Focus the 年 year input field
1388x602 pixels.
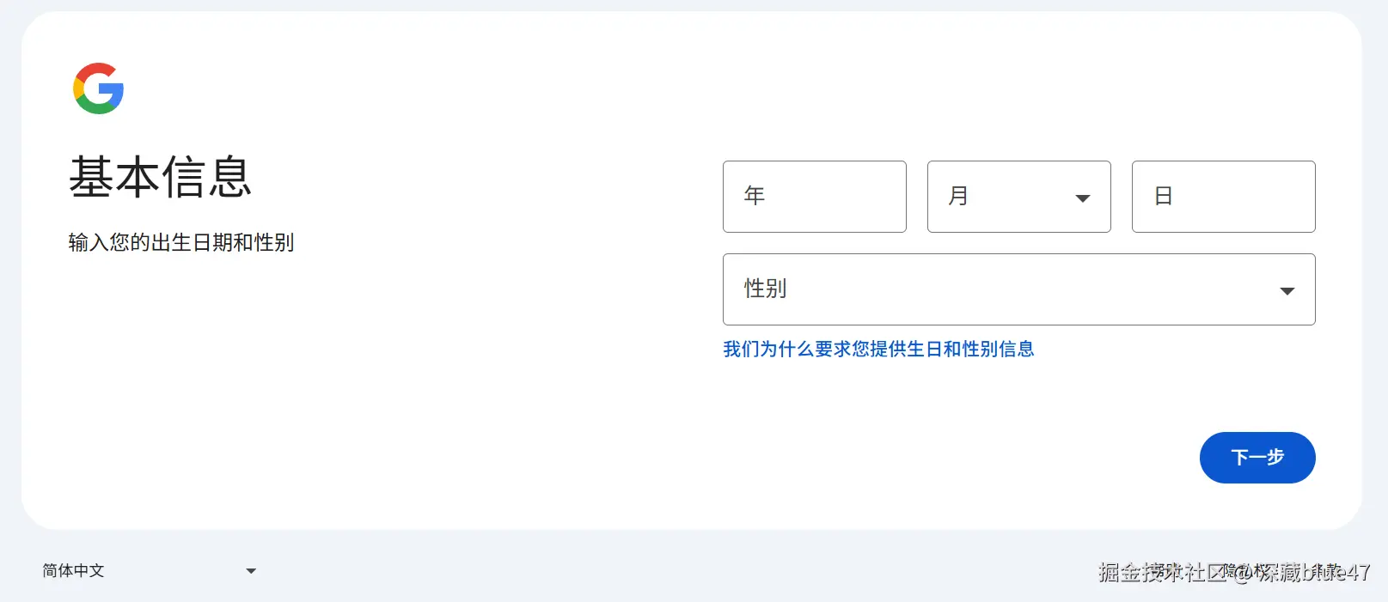(815, 197)
